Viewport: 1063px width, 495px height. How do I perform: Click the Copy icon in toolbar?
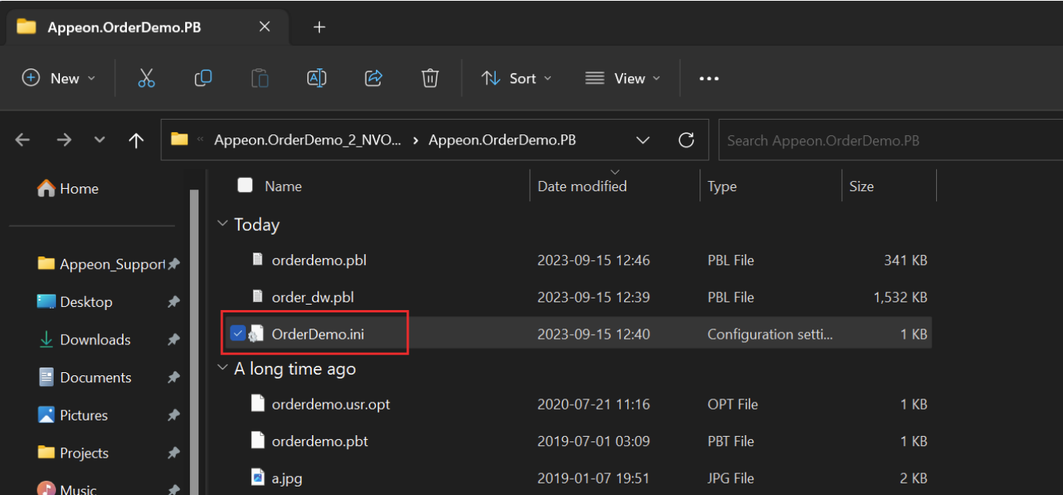(203, 78)
